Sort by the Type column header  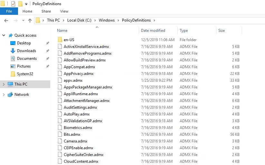[x=184, y=31]
